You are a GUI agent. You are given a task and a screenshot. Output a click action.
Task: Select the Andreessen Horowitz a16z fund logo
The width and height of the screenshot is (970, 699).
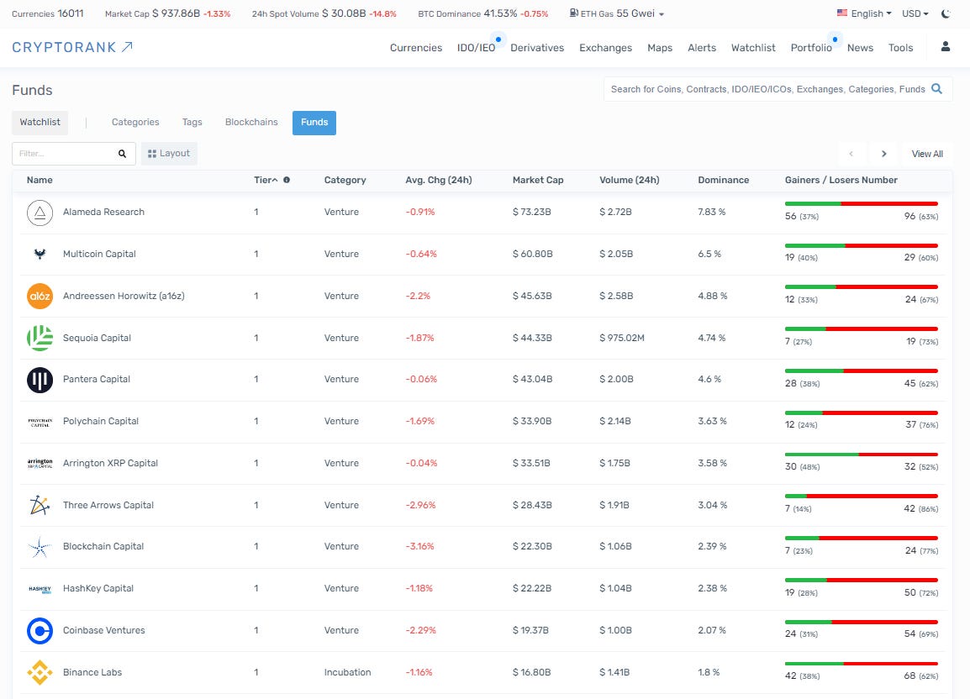pos(40,296)
